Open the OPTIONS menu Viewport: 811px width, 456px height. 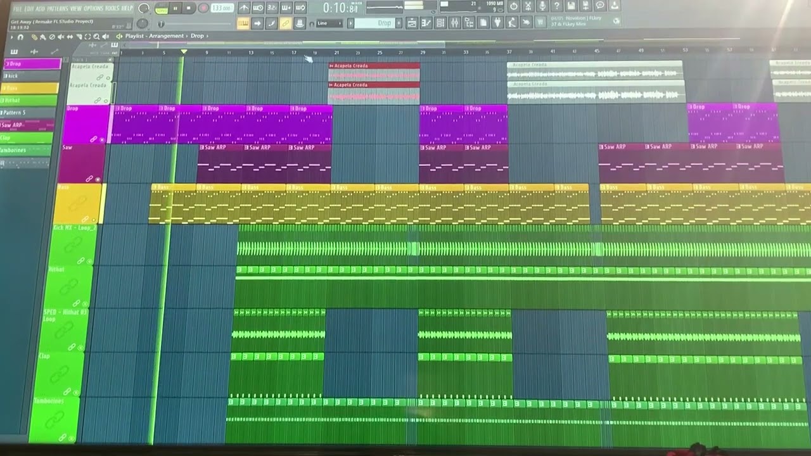(x=93, y=8)
